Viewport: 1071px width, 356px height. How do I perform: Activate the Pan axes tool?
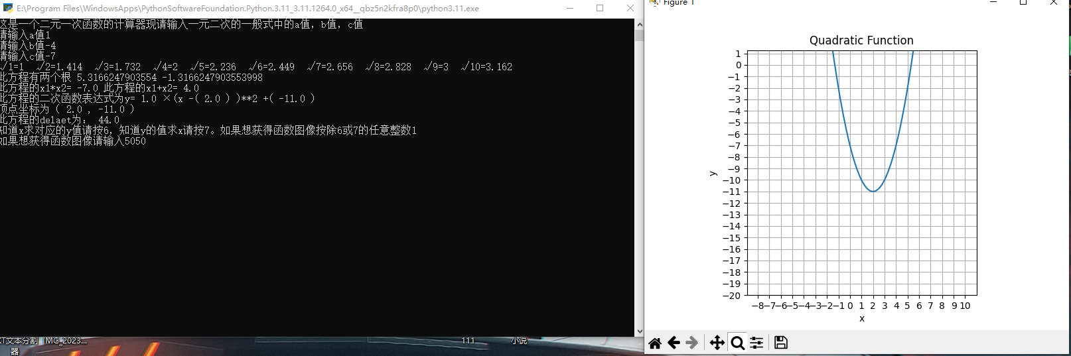(x=717, y=343)
